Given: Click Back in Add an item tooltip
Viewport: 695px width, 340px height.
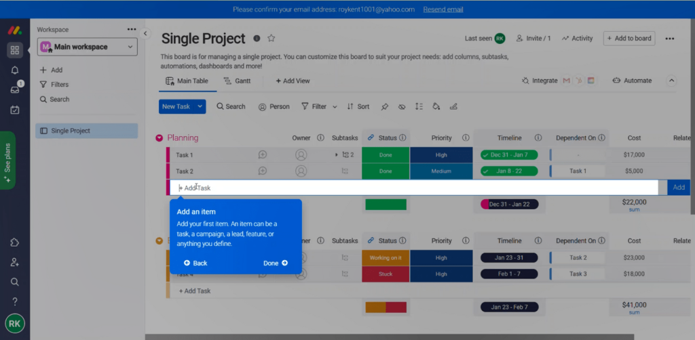Looking at the screenshot, I should (x=195, y=263).
